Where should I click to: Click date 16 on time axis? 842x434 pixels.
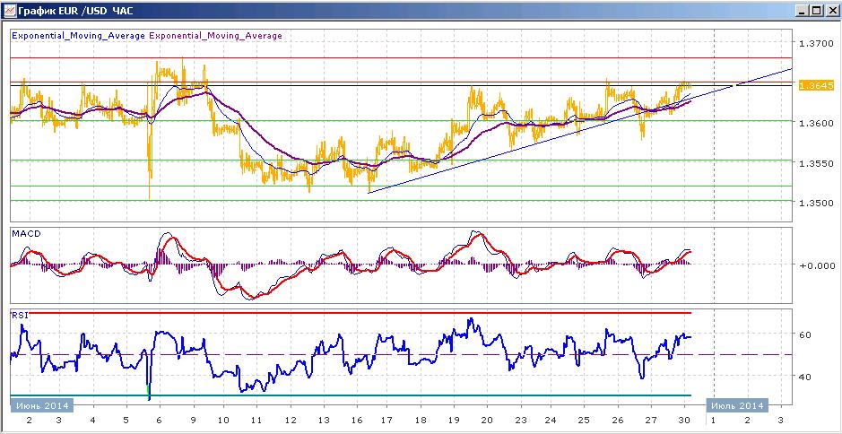click(357, 421)
